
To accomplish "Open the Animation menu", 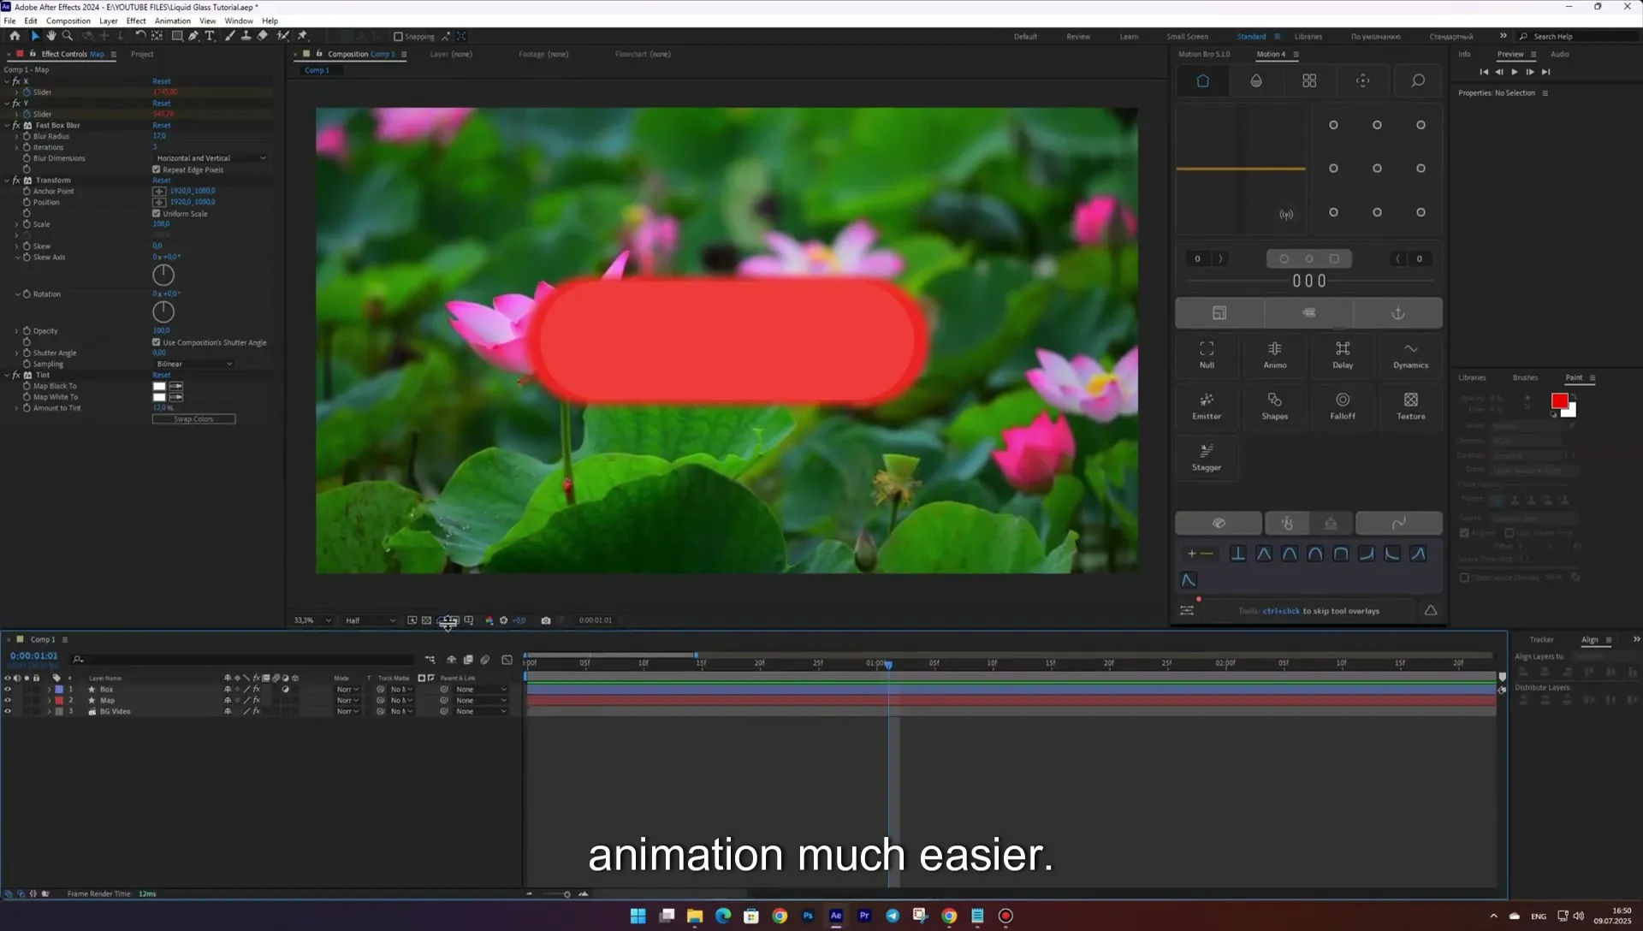I will coord(172,21).
